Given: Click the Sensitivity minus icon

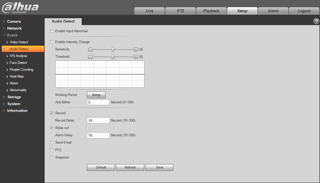Looking at the screenshot, I should coord(91,49).
